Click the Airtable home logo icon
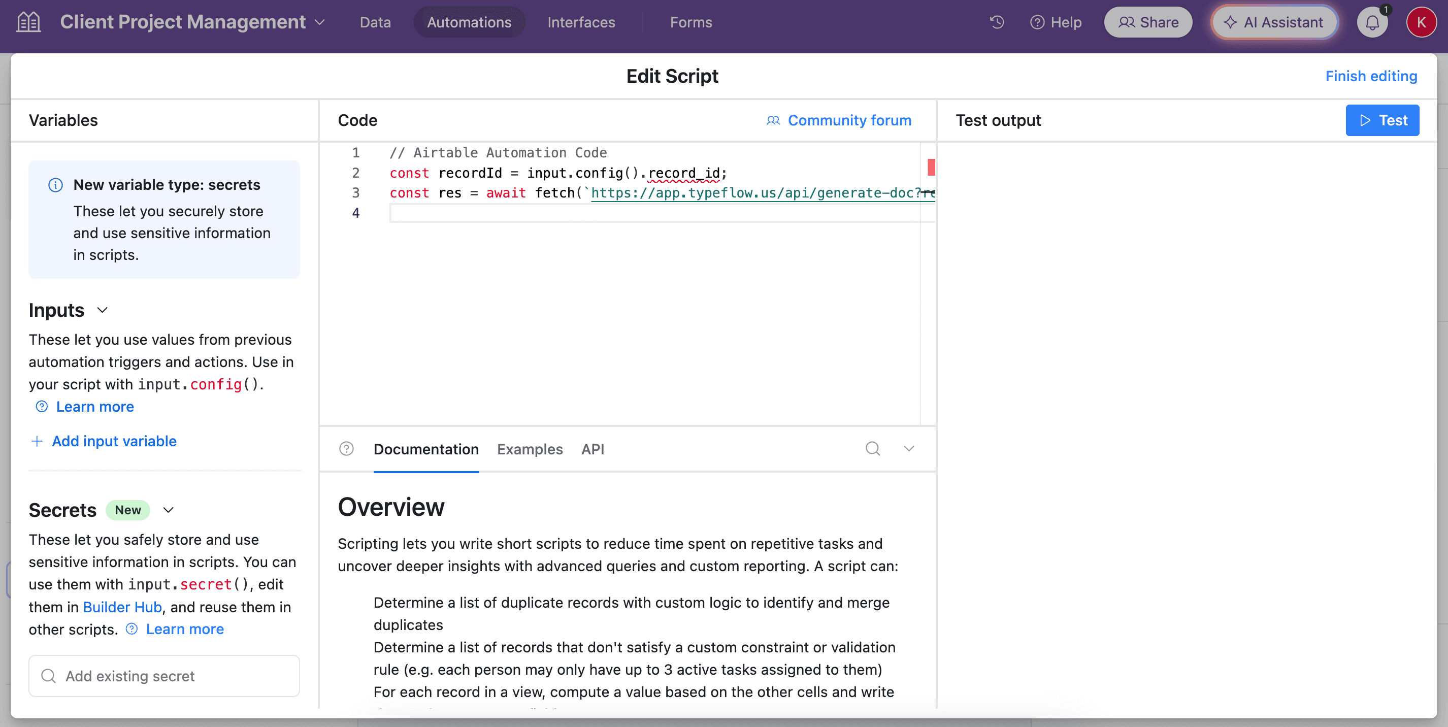 28,22
